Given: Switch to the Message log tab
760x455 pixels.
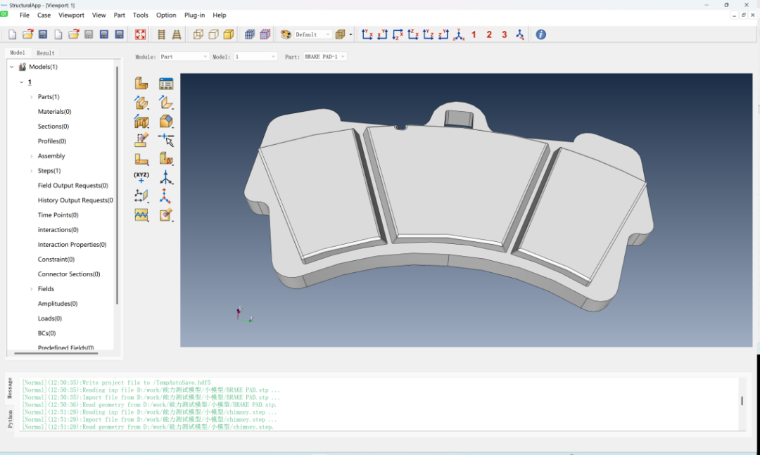Looking at the screenshot, I should pyautogui.click(x=10, y=388).
